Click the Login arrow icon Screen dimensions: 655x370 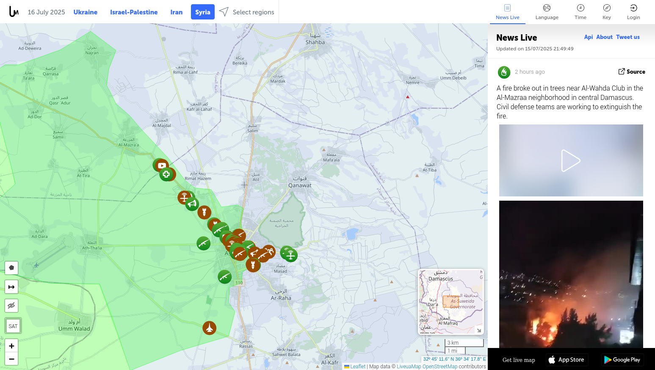click(x=633, y=8)
